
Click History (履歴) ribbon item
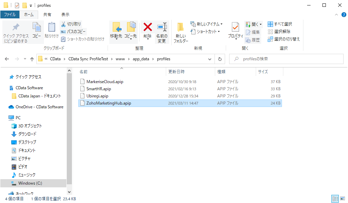(x=253, y=40)
